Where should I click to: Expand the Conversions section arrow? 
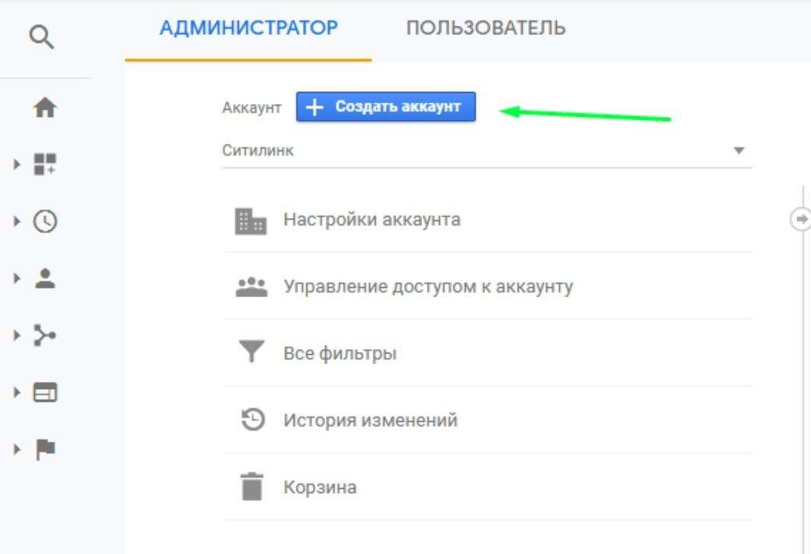17,448
